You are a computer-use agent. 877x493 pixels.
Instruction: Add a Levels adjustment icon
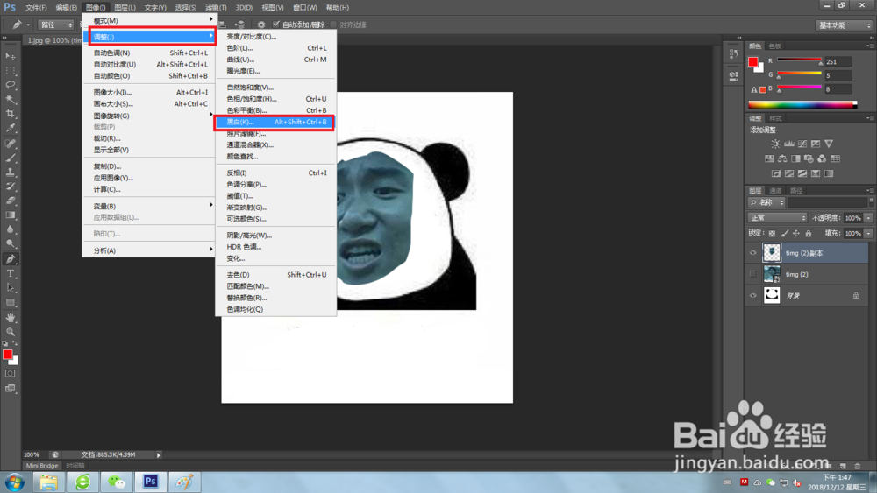tap(788, 144)
